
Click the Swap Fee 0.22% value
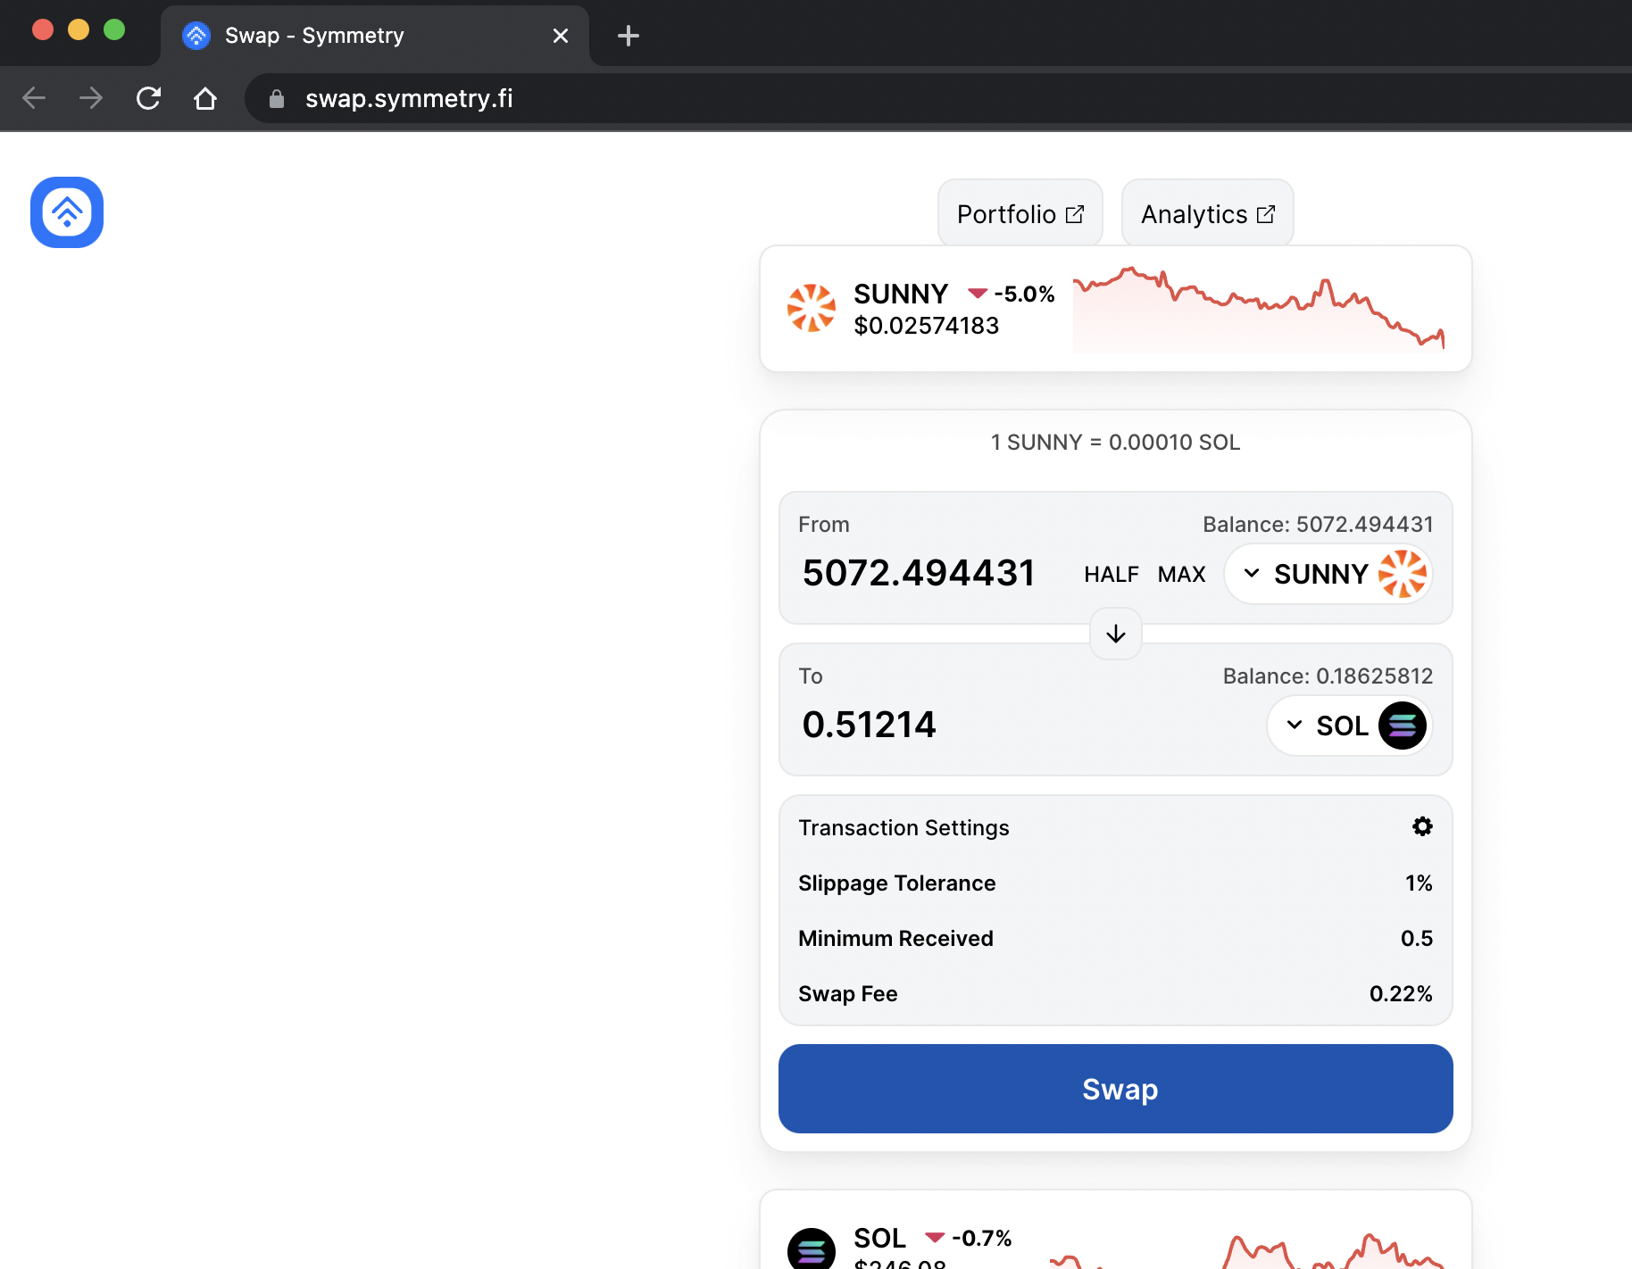tap(1401, 993)
